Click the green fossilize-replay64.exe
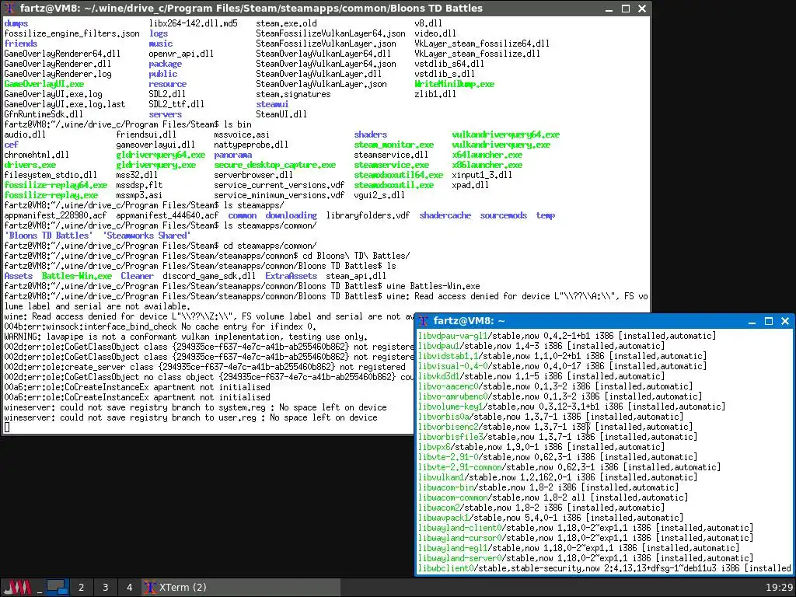Image resolution: width=796 pixels, height=597 pixels. click(x=55, y=185)
